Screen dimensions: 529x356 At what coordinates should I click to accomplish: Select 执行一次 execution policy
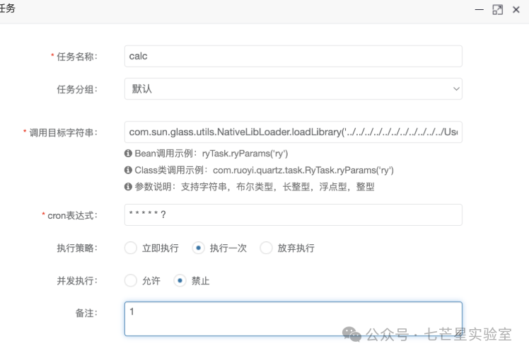click(x=198, y=248)
